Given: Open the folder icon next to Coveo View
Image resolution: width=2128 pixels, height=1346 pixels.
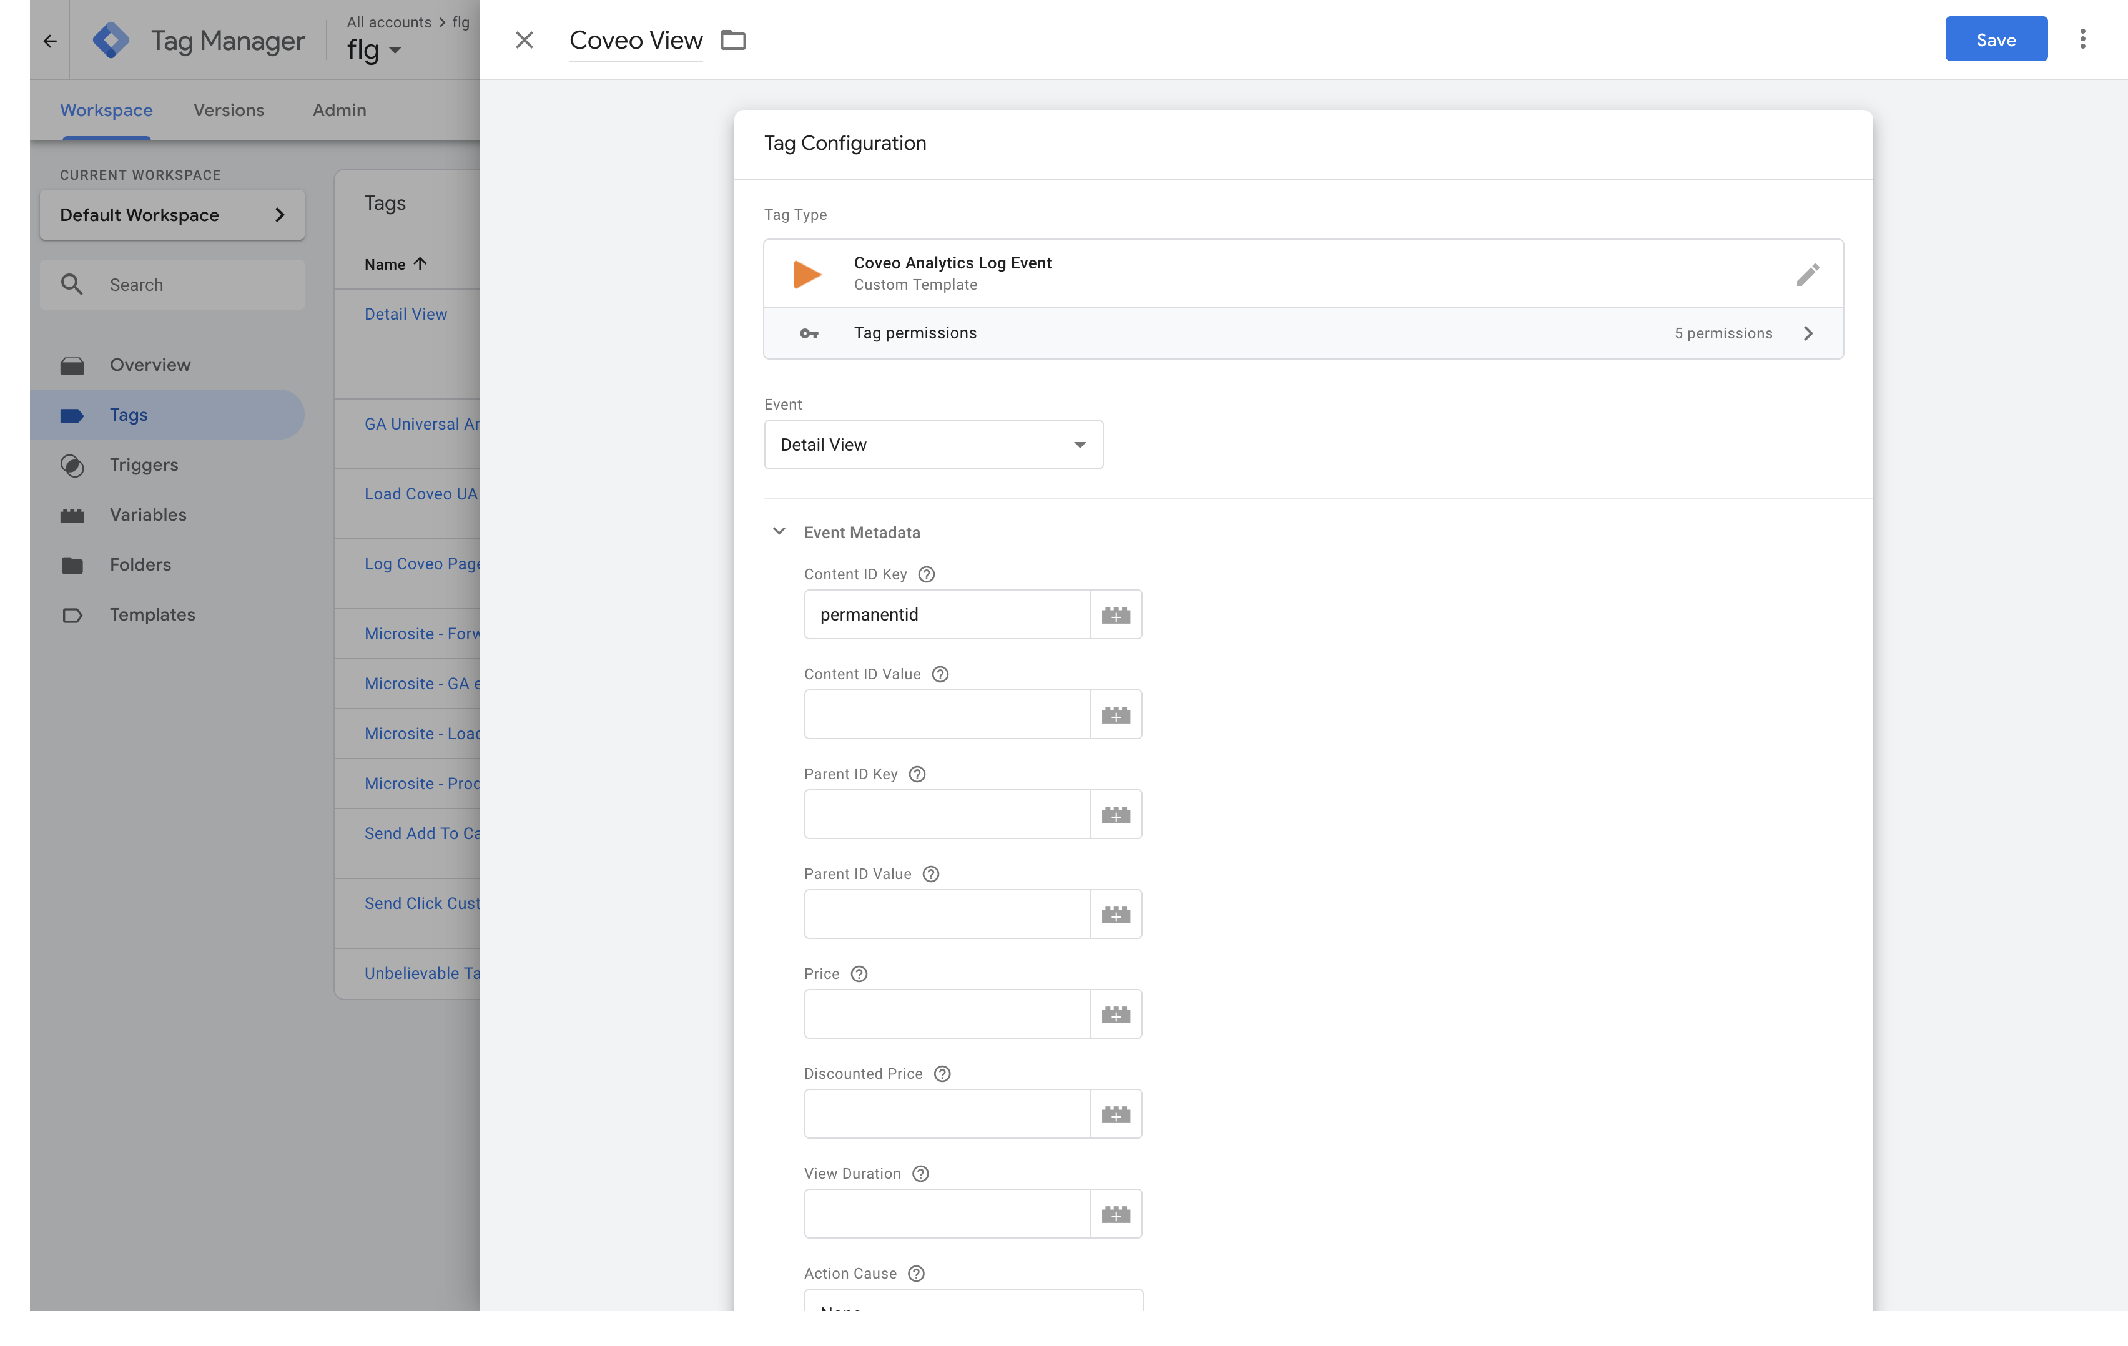Looking at the screenshot, I should pos(732,40).
